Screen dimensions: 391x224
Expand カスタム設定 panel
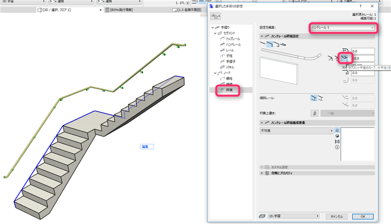262,167
